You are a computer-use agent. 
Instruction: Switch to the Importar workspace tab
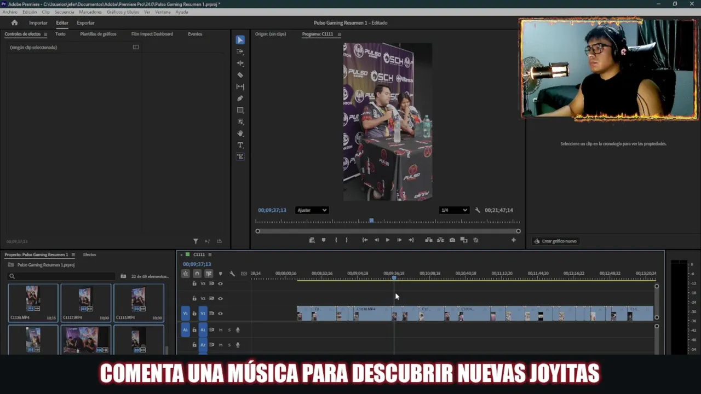pos(38,22)
